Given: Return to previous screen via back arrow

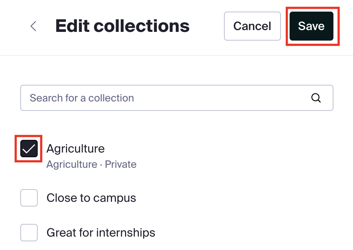Looking at the screenshot, I should 33,26.
